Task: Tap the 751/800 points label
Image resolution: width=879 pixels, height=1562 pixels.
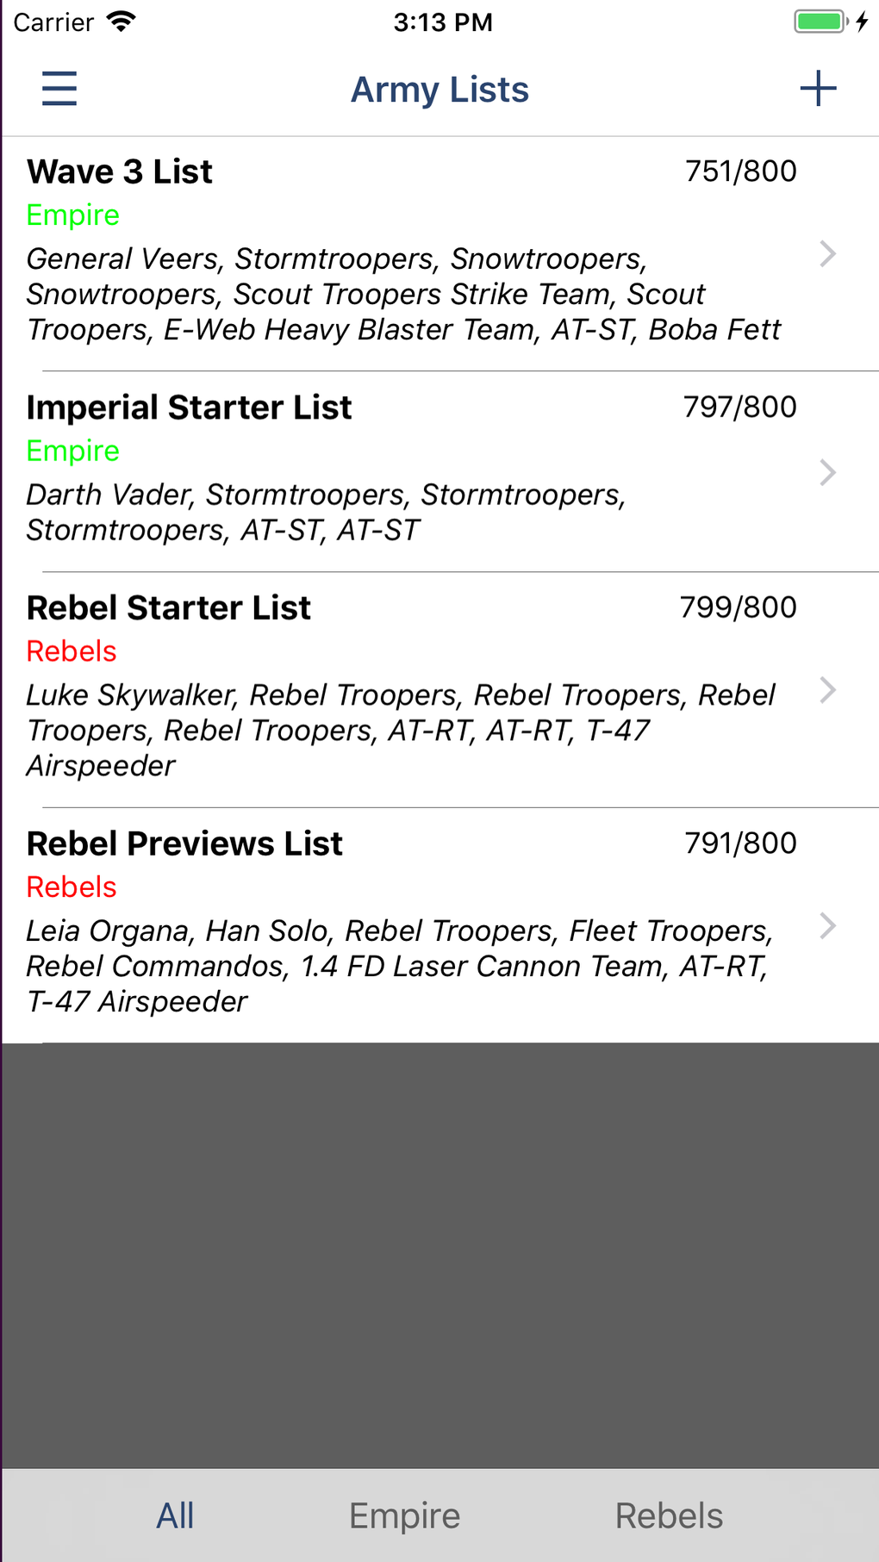Action: click(740, 171)
